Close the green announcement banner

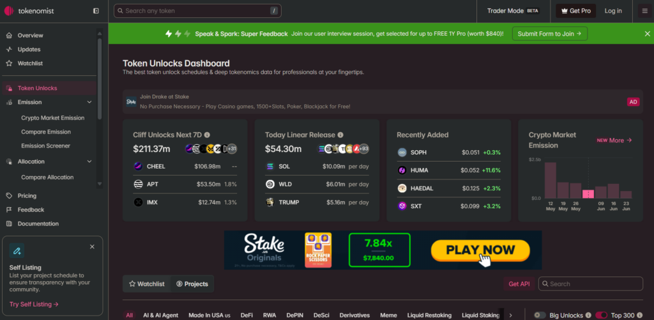click(648, 34)
